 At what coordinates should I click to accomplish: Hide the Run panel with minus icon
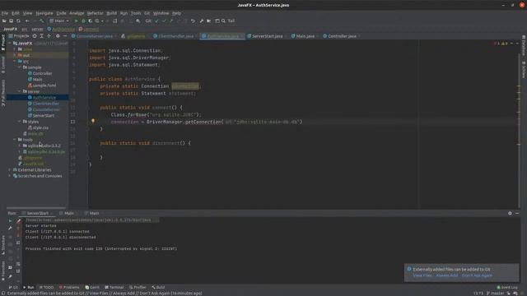(x=517, y=213)
